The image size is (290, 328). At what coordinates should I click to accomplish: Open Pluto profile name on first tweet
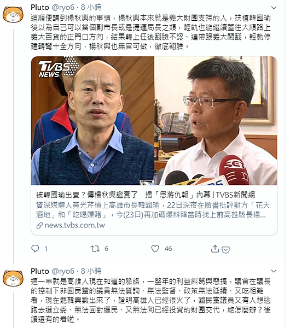pos(40,7)
